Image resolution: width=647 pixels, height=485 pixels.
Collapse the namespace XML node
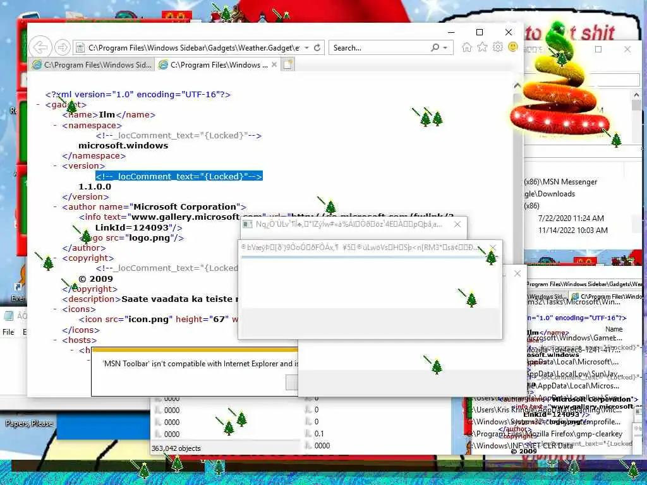[x=55, y=125]
